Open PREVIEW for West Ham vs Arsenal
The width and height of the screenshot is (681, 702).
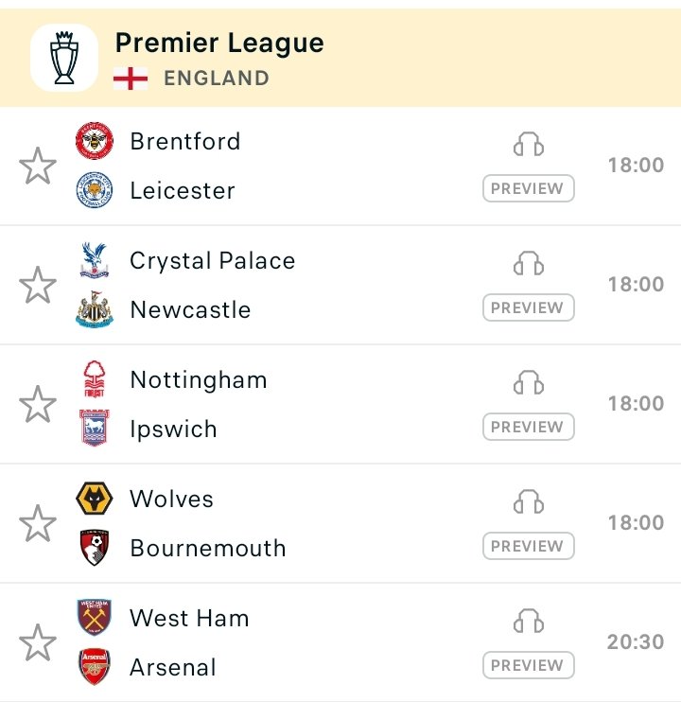[x=529, y=665]
